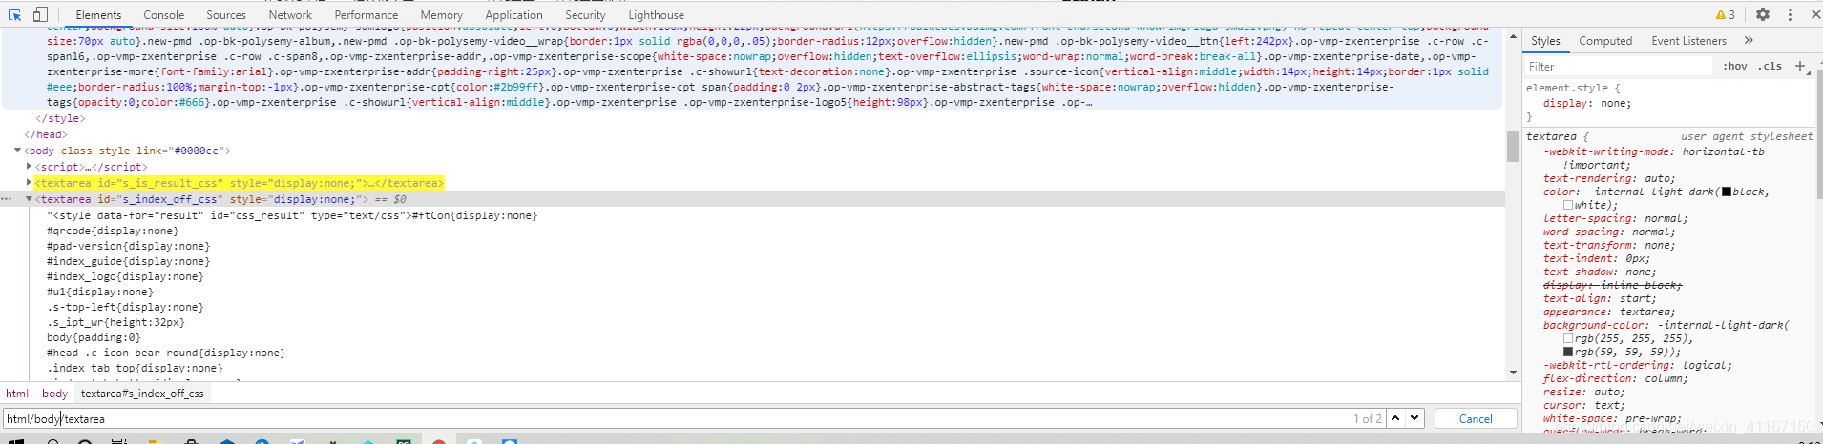Viewport: 1823px width, 444px height.
Task: Switch to the Computed sidebar tab
Action: pos(1605,41)
